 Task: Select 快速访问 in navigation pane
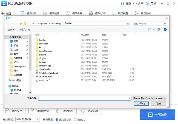16,37
